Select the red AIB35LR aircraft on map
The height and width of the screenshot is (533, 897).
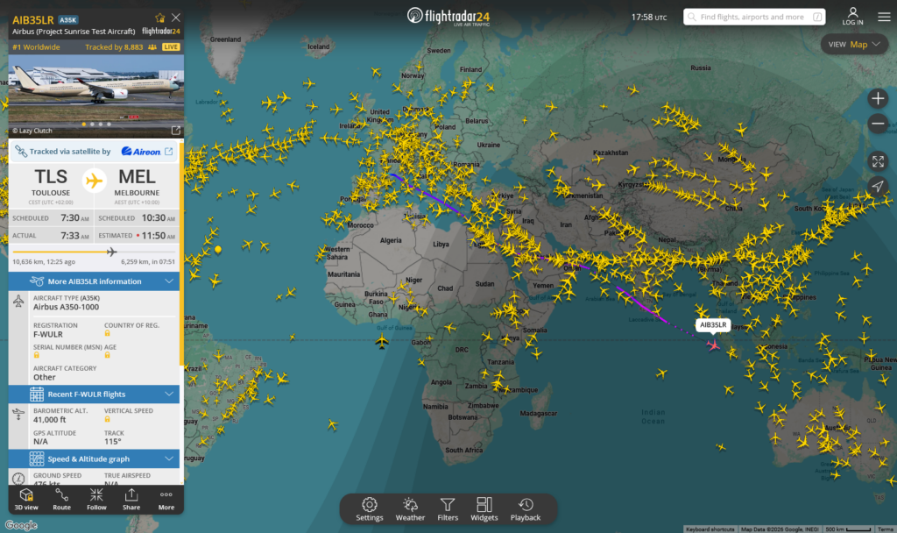[x=713, y=345]
